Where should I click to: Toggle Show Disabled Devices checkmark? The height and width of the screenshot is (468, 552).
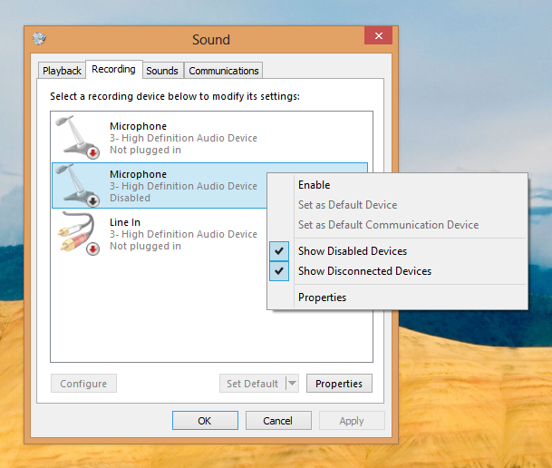point(279,251)
